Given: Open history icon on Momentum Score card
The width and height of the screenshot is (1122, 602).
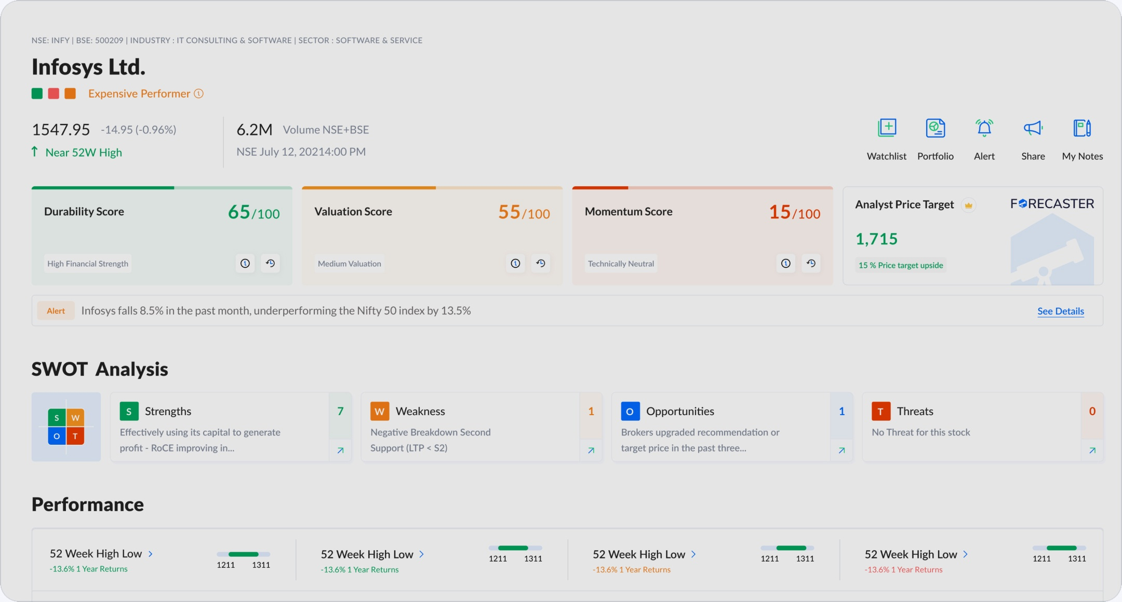Looking at the screenshot, I should point(811,264).
